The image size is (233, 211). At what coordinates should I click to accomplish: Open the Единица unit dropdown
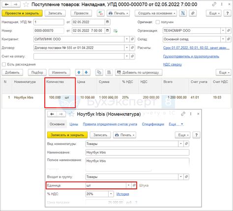pos(129,185)
